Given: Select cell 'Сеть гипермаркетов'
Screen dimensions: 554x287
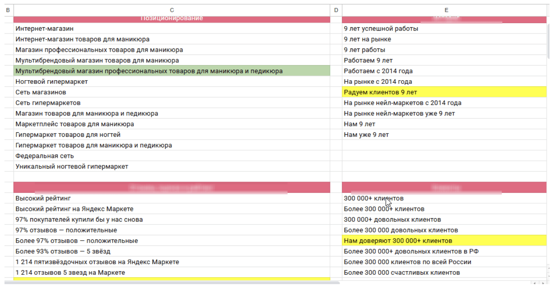Looking at the screenshot, I should pos(172,103).
